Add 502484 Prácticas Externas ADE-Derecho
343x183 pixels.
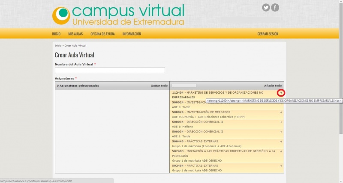[x=281, y=165]
